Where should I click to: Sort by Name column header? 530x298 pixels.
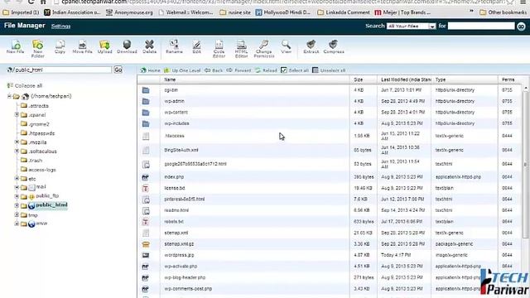click(x=170, y=79)
